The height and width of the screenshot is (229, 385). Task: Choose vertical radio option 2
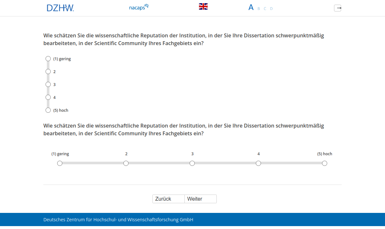click(x=48, y=72)
